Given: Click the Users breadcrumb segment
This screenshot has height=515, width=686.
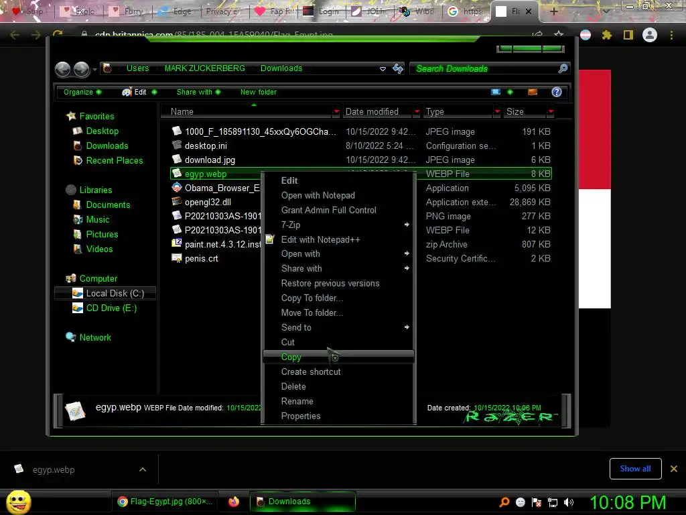Looking at the screenshot, I should click(137, 68).
